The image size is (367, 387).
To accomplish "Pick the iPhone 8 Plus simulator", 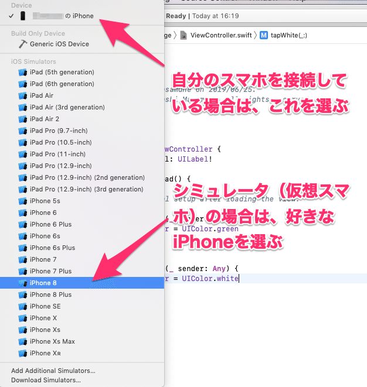I will (x=82, y=294).
